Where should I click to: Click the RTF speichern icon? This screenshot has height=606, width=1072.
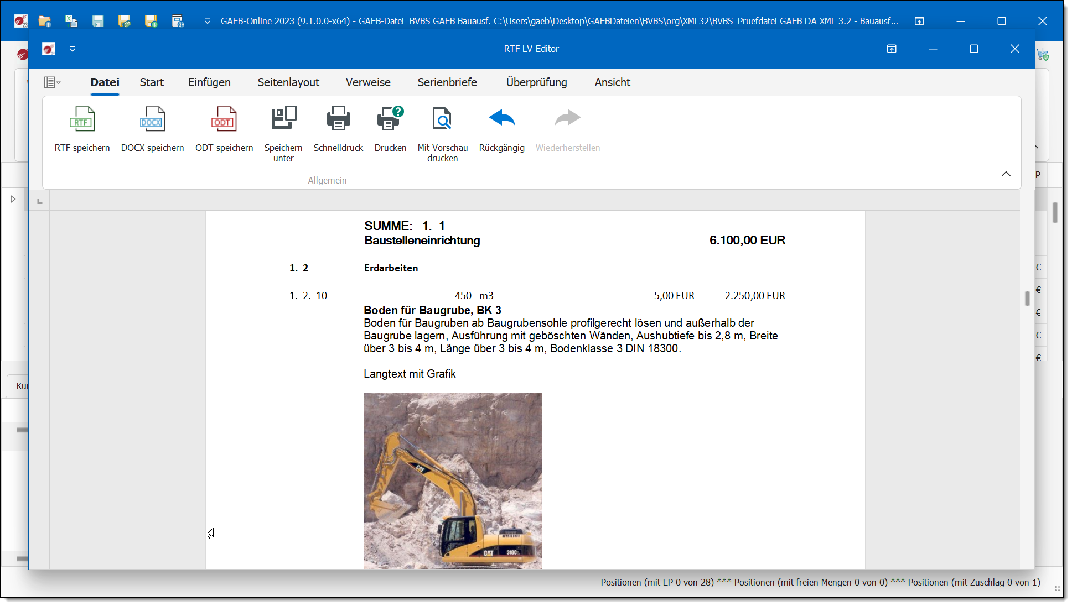coord(82,119)
